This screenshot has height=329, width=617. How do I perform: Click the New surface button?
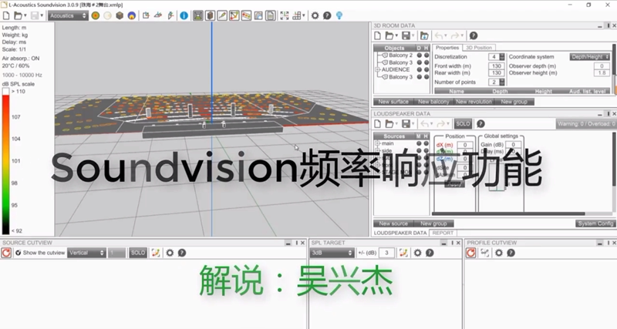coord(393,102)
